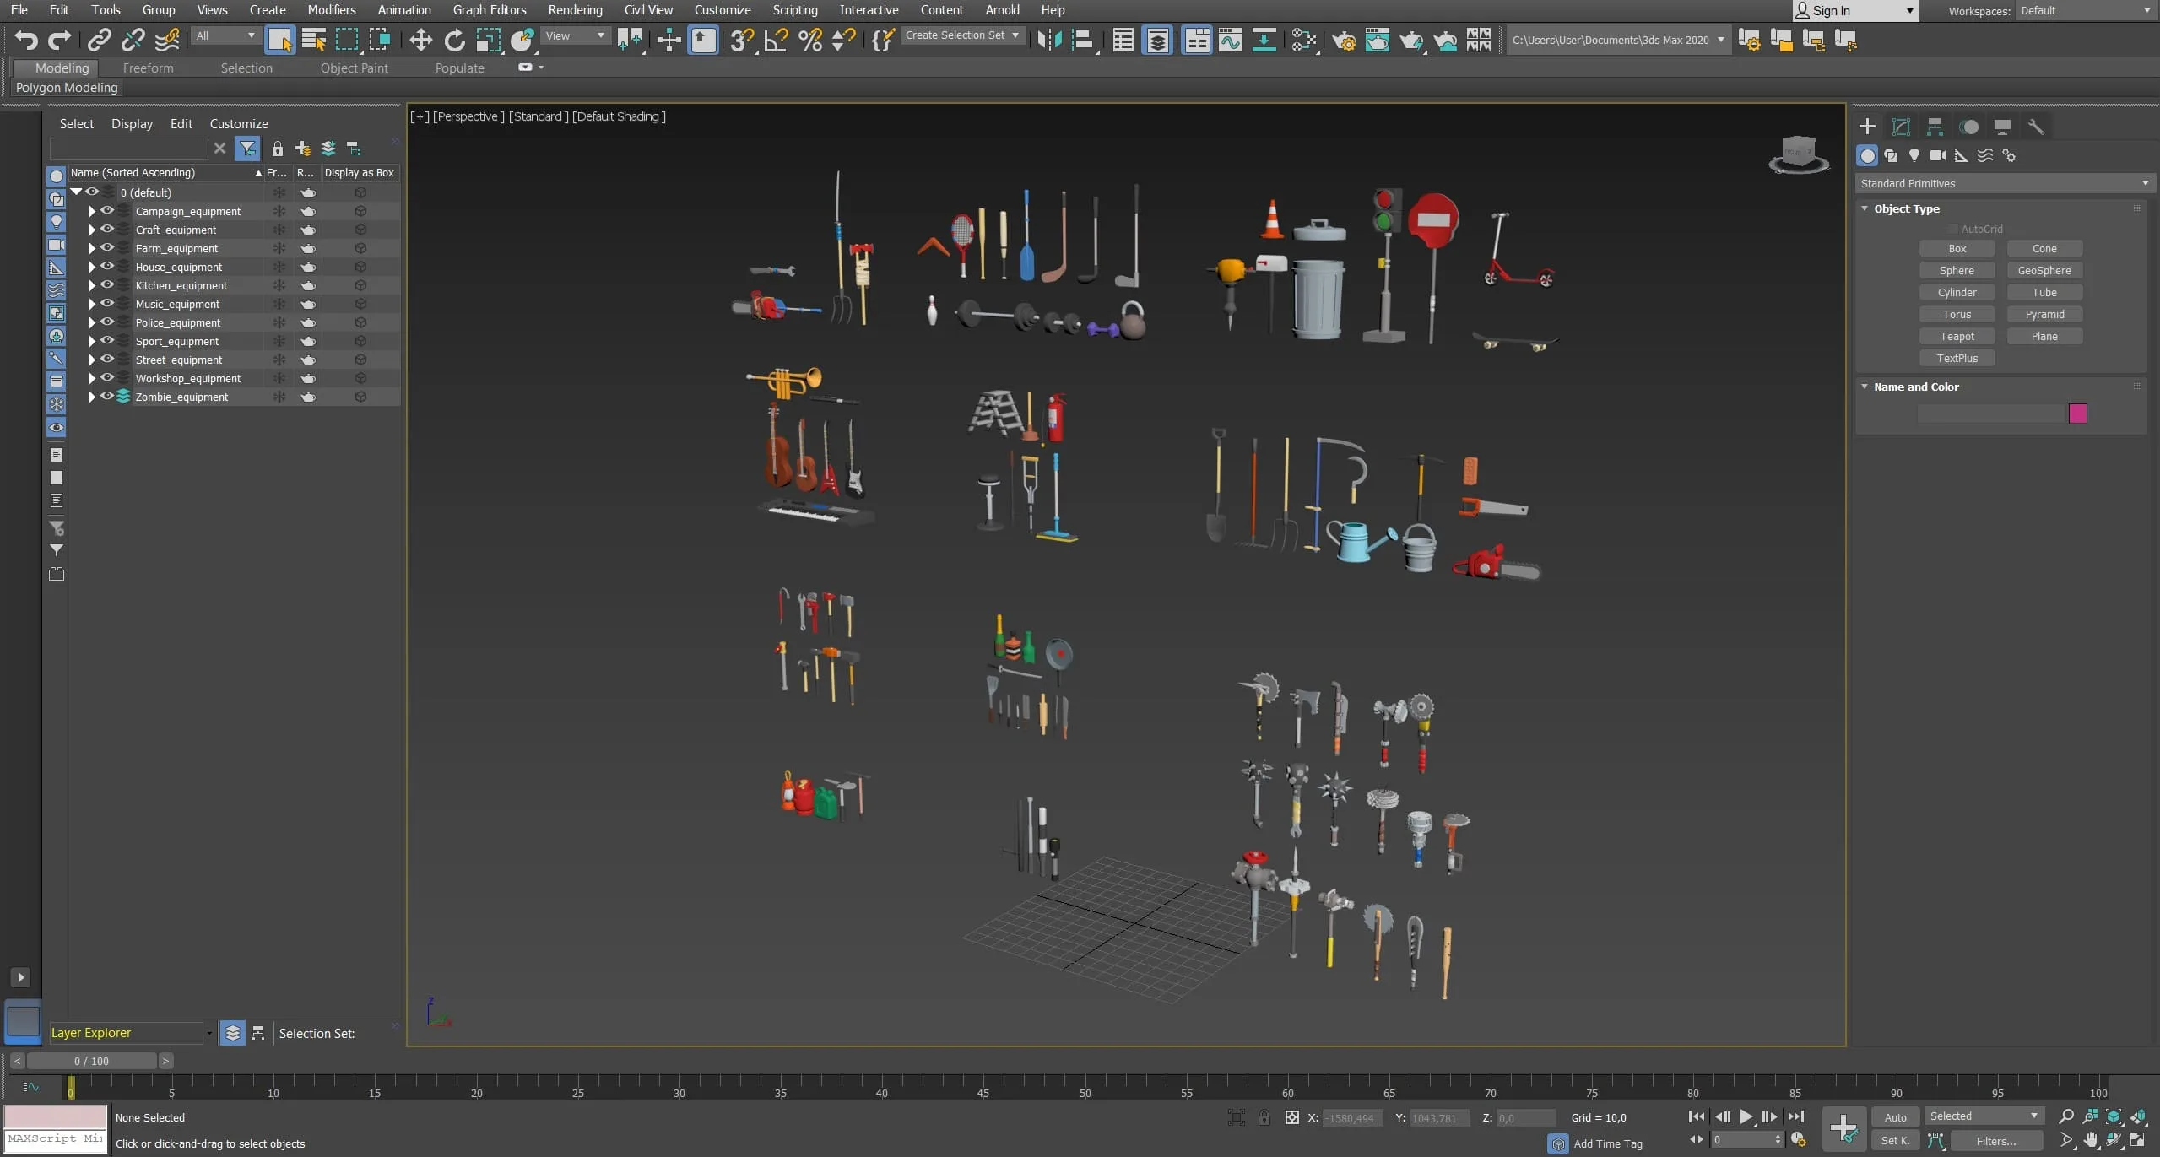Toggle Angle Snap icon
The height and width of the screenshot is (1157, 2160).
pyautogui.click(x=776, y=40)
